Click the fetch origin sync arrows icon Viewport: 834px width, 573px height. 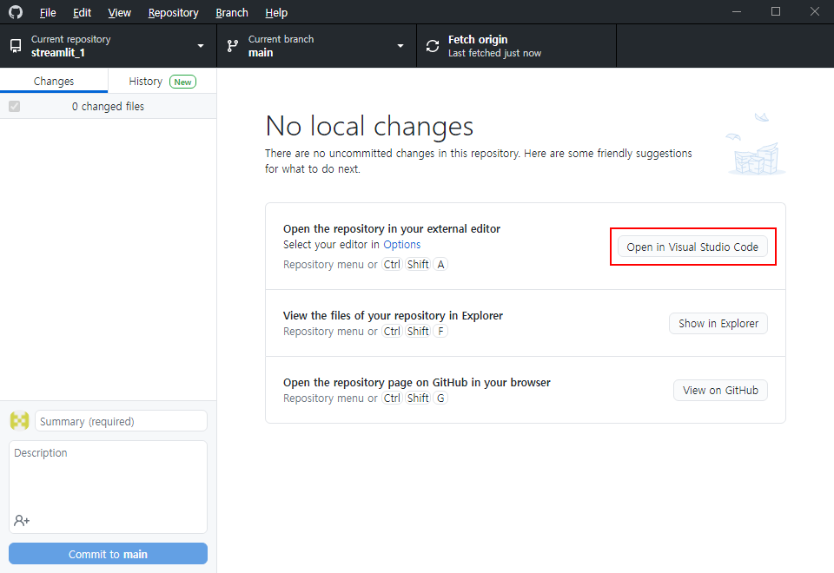coord(433,46)
